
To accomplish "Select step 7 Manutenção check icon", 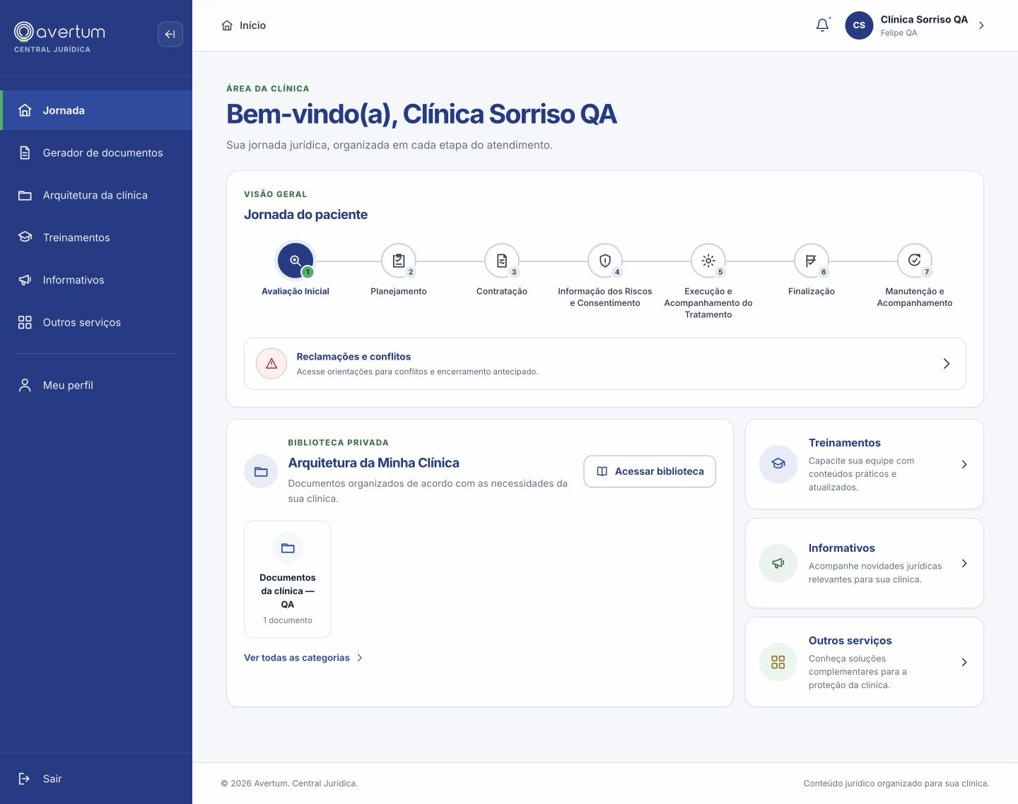I will click(915, 261).
